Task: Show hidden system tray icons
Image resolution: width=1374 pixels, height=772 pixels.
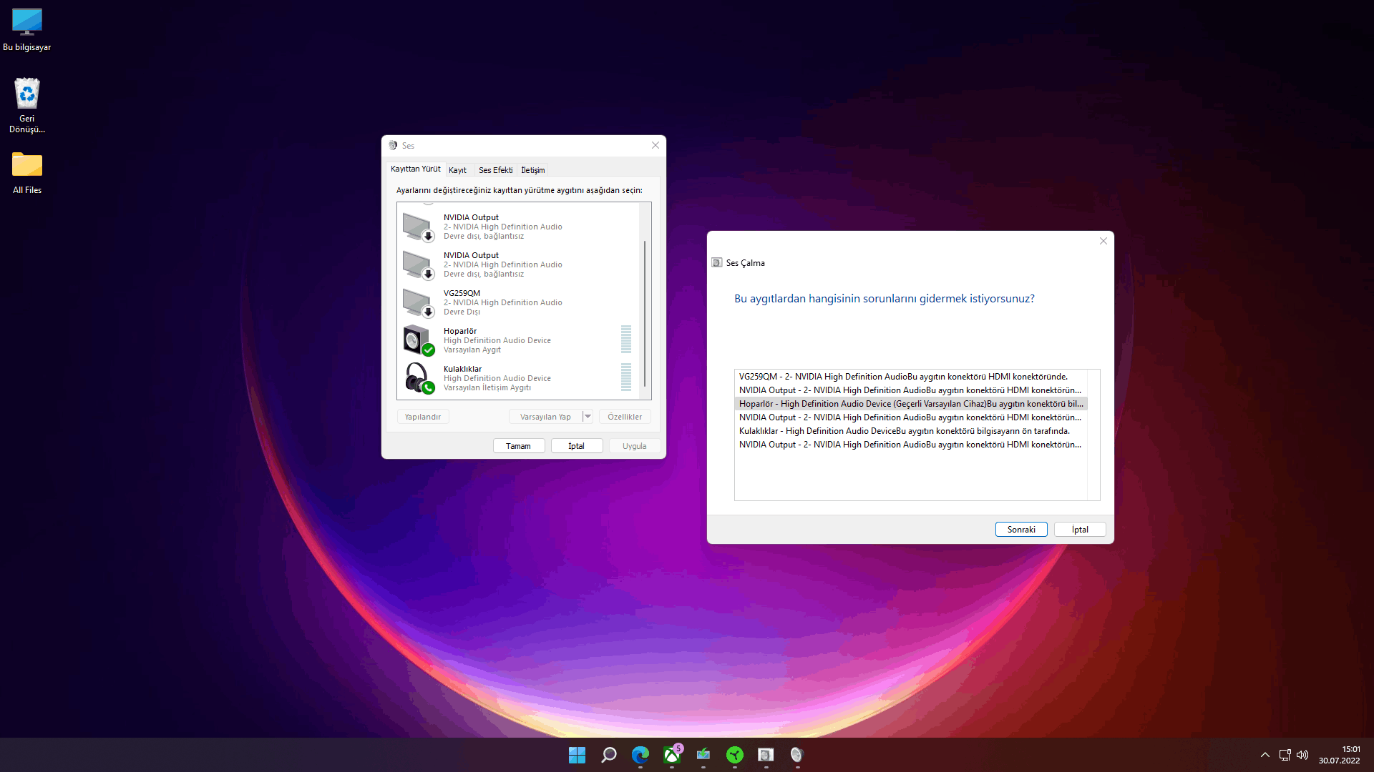Action: 1265,755
